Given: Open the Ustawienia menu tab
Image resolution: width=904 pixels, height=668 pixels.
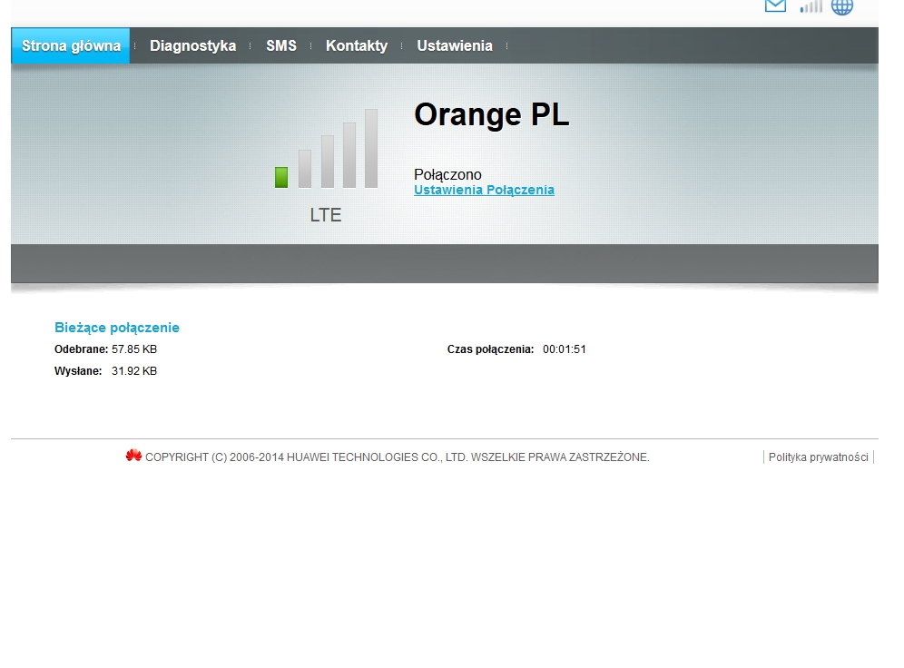Looking at the screenshot, I should pos(455,45).
